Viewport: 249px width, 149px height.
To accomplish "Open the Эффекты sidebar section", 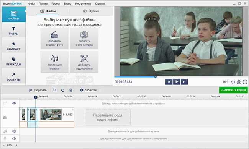I will 14,77.
